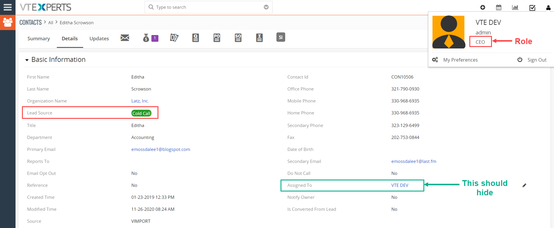Click the First Name value Editha

(138, 77)
